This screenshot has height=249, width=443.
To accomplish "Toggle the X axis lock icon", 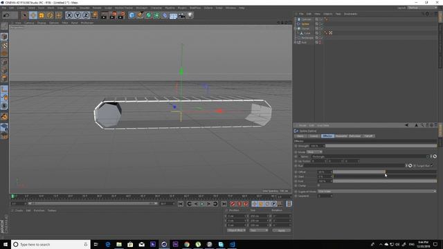I will (69, 15).
